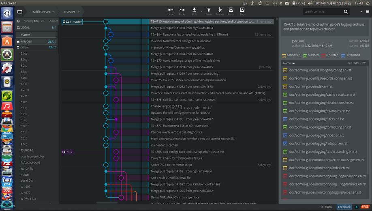Open file logging/filters.en.rst
The width and height of the screenshot is (372, 211).
[316, 119]
